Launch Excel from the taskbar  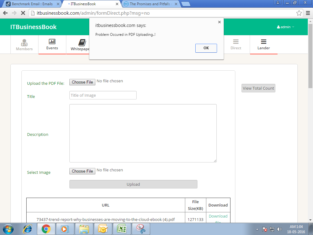pos(122,229)
